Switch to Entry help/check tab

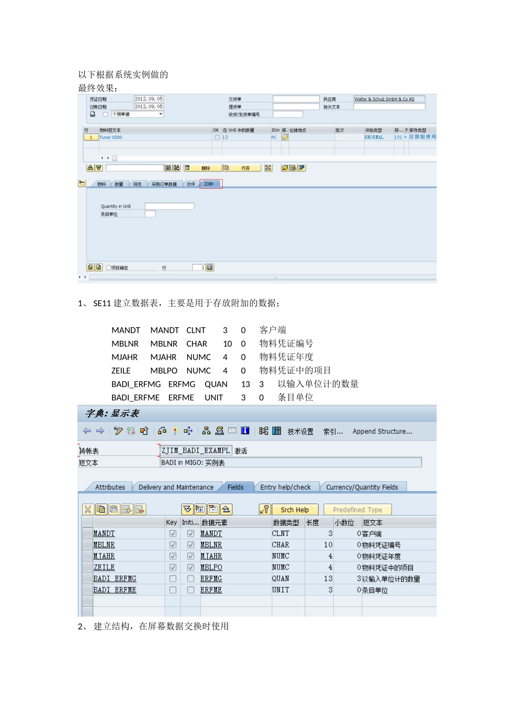click(x=286, y=487)
